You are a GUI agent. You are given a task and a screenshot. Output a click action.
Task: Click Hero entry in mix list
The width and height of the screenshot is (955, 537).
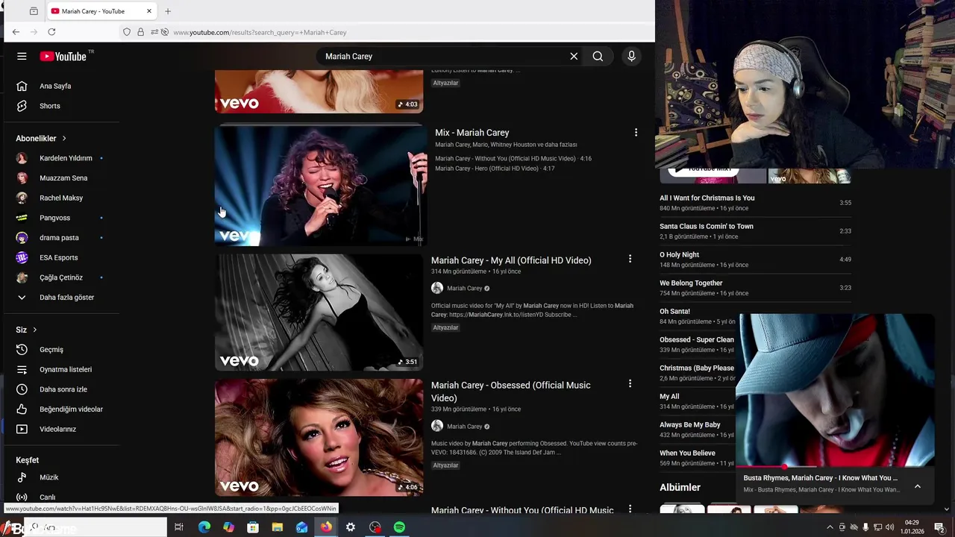pyautogui.click(x=495, y=169)
